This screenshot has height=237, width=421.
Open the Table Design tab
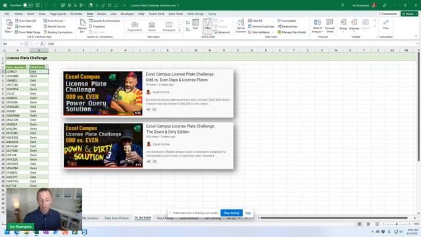[195, 14]
